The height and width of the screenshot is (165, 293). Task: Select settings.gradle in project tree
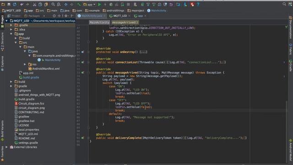coord(26,143)
